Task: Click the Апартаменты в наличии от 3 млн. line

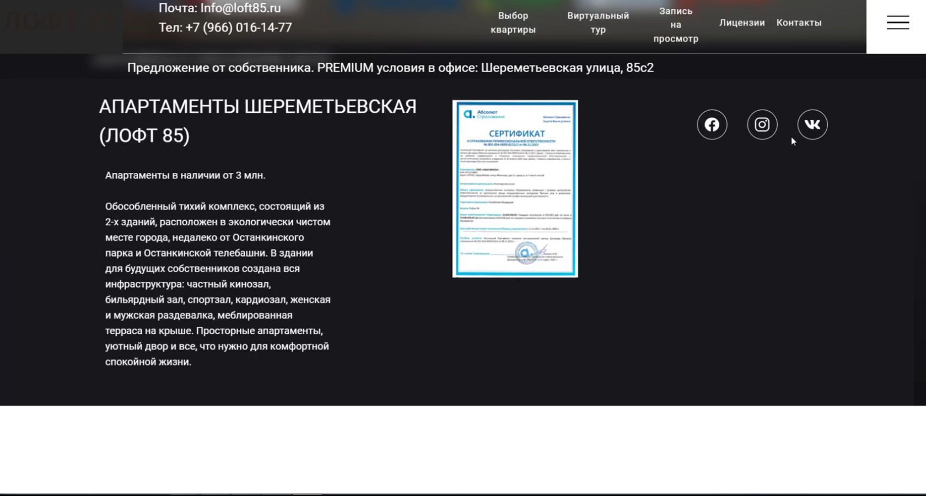Action: coord(185,175)
